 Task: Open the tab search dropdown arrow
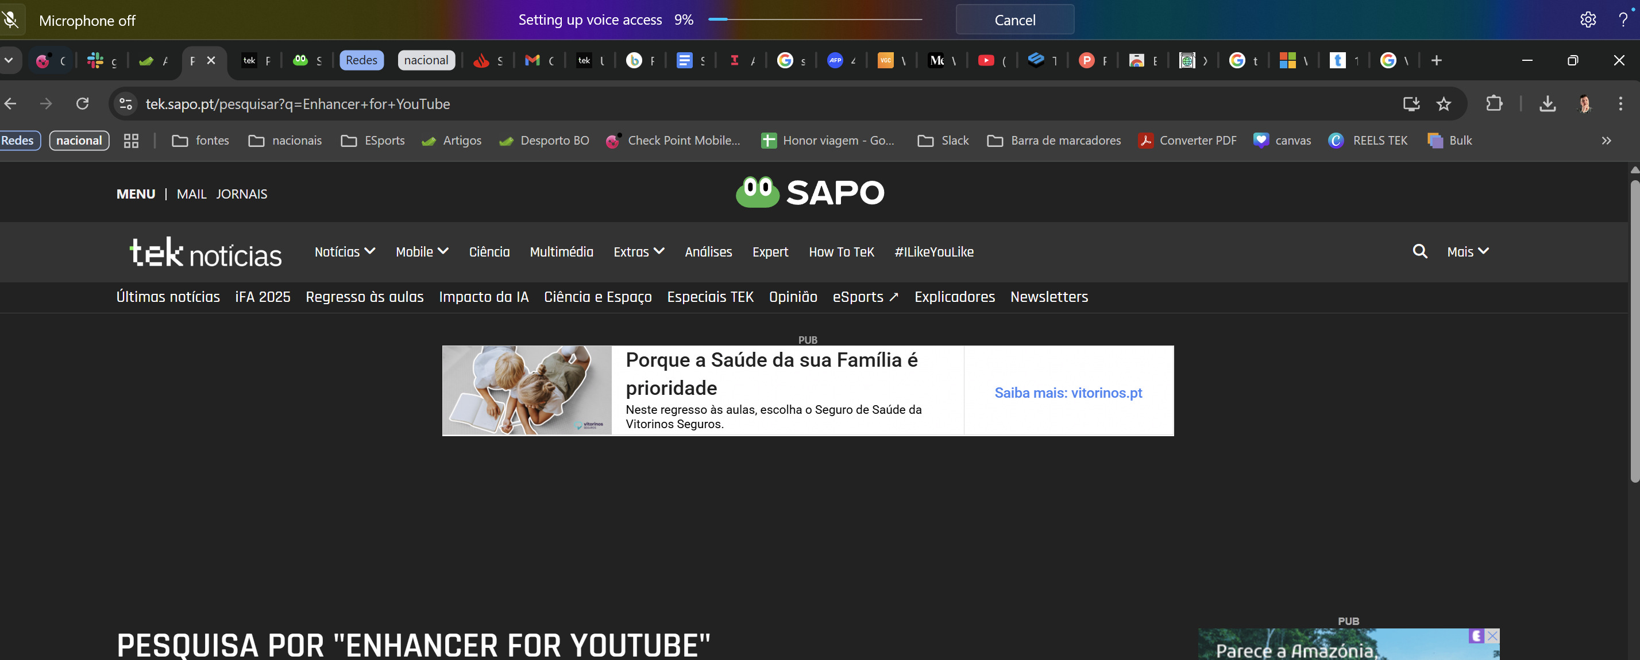9,60
